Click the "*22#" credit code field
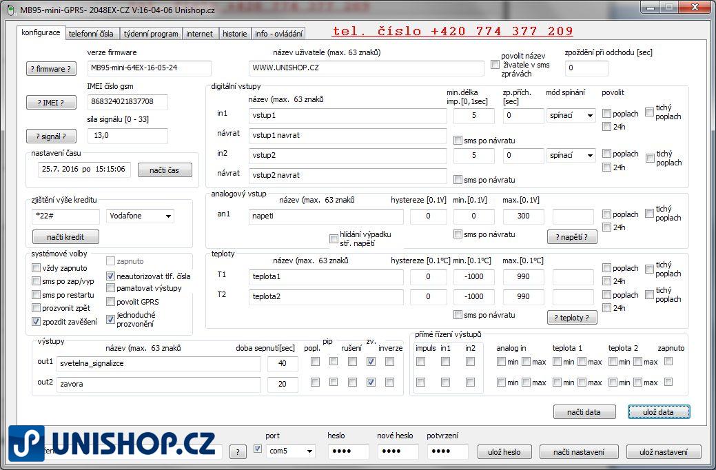 tap(65, 216)
